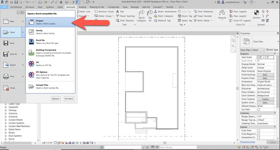Image resolution: width=280 pixels, height=150 pixels.
Task: Click the Print icon in the File menu
Action: point(6,77)
